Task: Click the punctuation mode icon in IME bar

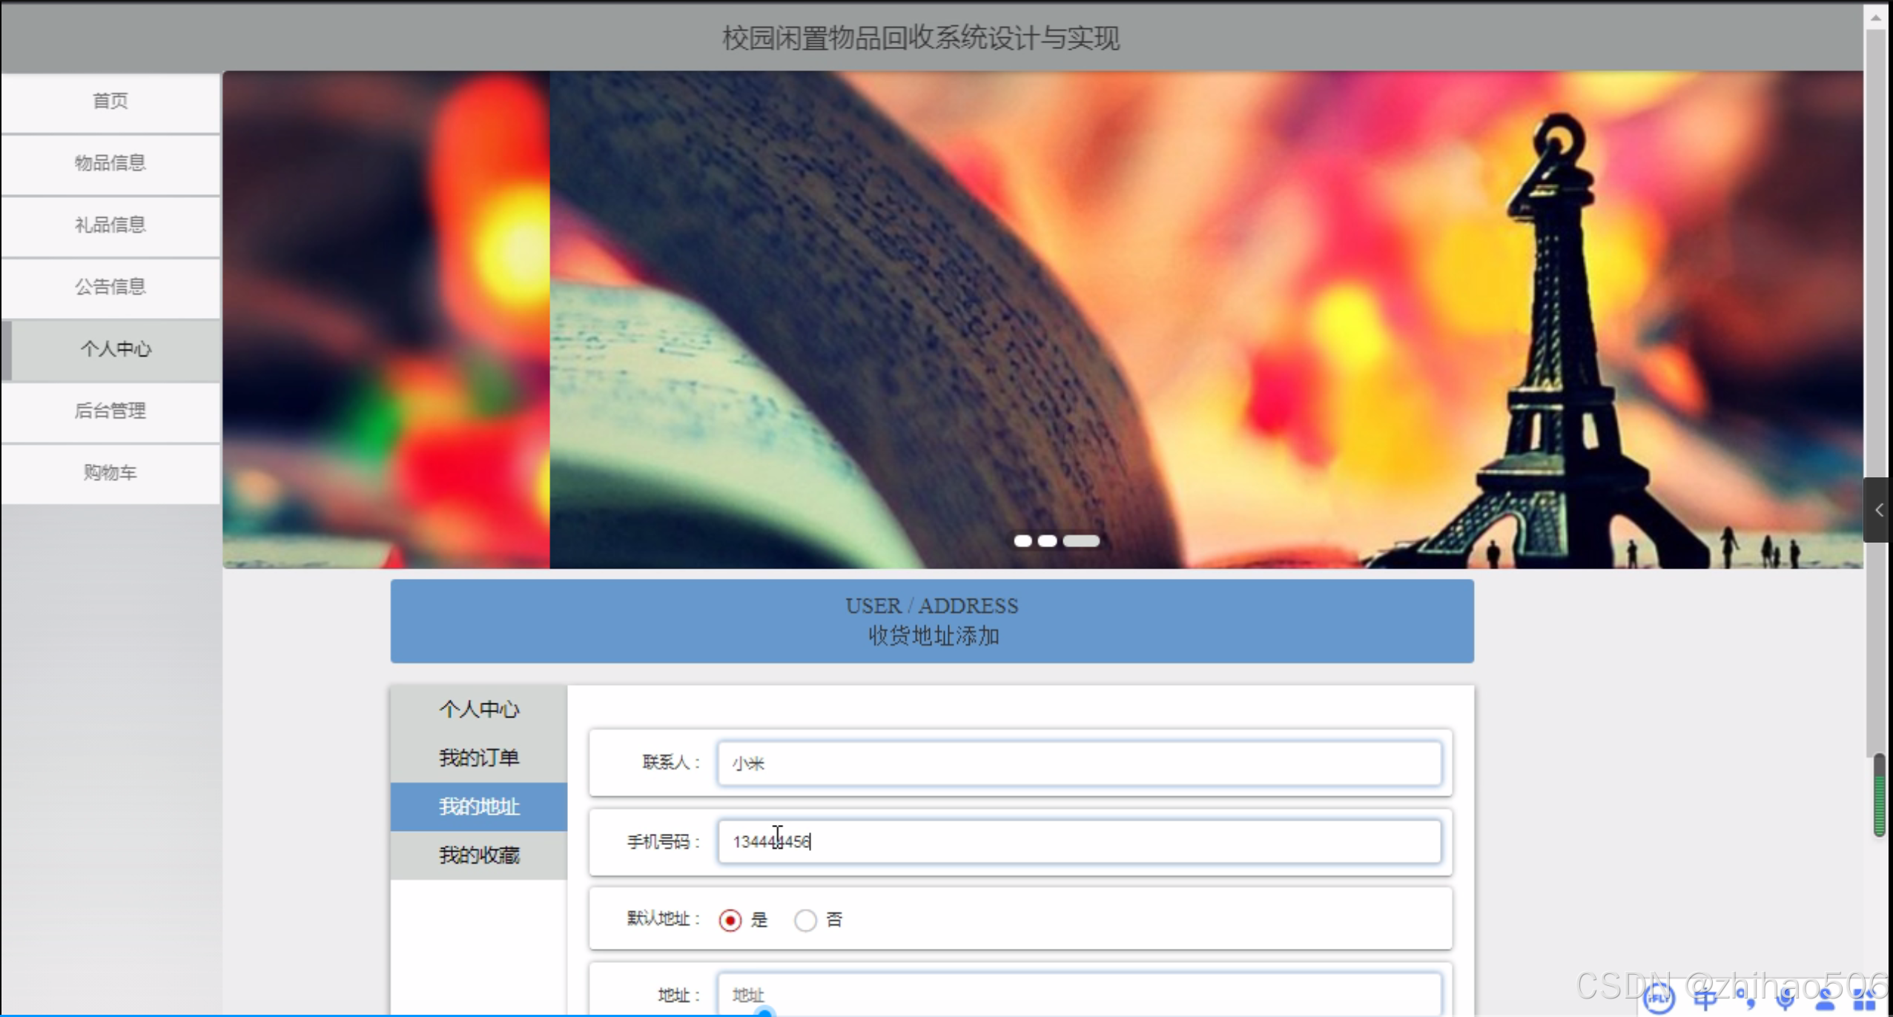Action: point(1746,999)
